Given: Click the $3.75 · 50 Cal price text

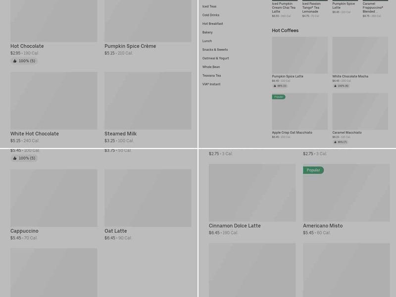Looking at the screenshot, I should [118, 150].
